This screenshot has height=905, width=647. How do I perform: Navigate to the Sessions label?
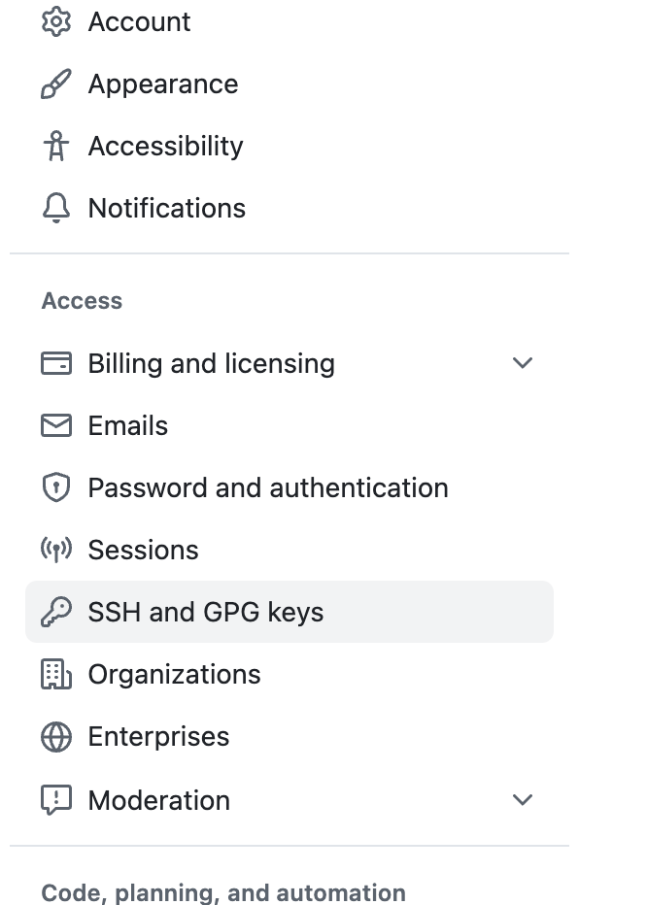(x=143, y=551)
